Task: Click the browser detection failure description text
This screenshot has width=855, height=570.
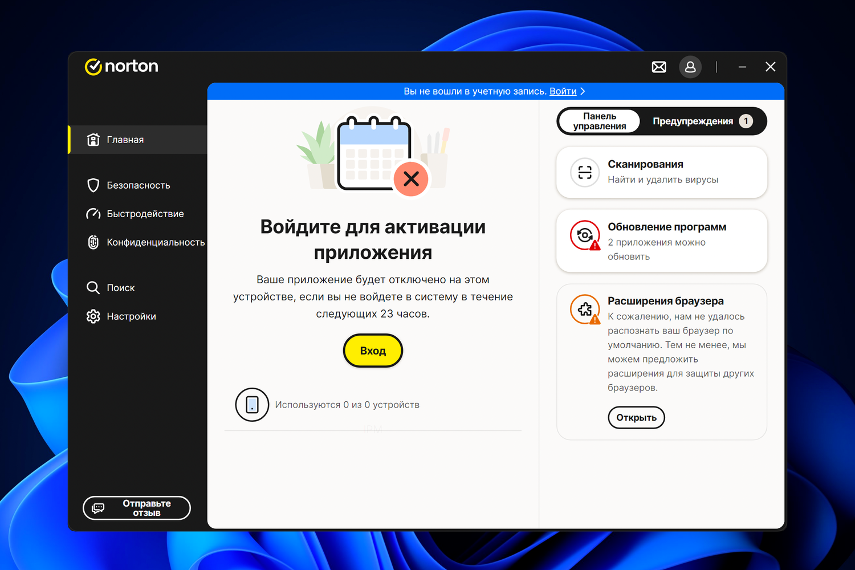Action: point(681,352)
